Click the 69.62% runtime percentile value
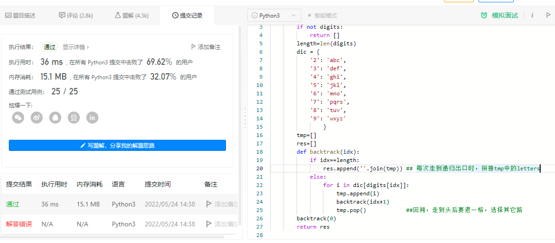 coord(159,62)
